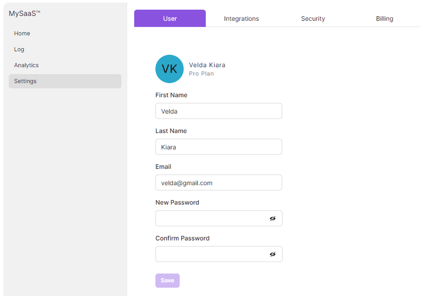Click the VK profile avatar
The width and height of the screenshot is (423, 296).
(170, 69)
